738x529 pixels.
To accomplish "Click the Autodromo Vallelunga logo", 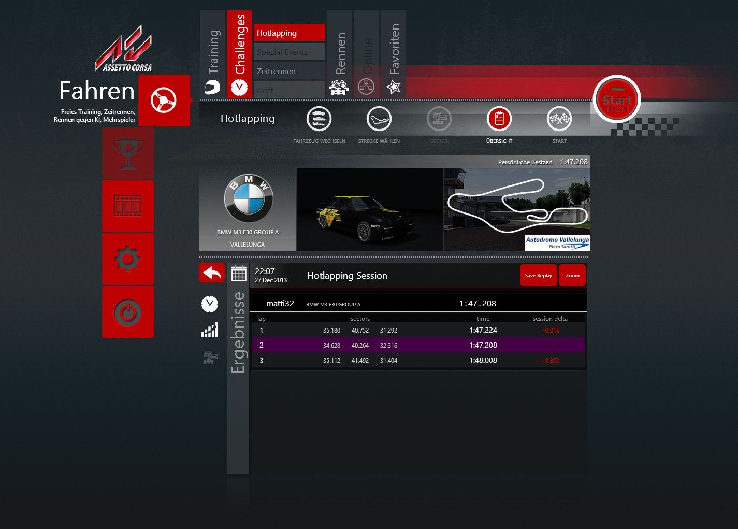I will point(557,243).
